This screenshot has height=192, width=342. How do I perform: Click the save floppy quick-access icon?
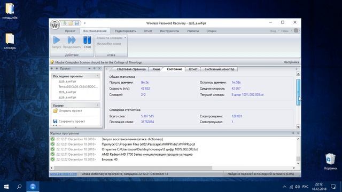tap(76, 23)
